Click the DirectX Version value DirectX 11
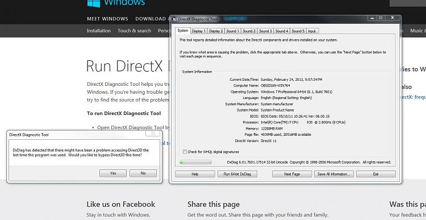Image resolution: width=426 pixels, height=220 pixels. coord(269,141)
